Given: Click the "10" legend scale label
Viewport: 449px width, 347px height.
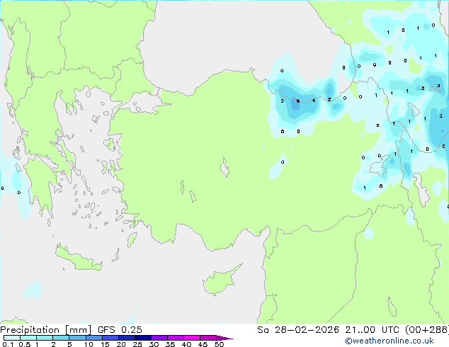Looking at the screenshot, I should [89, 344].
